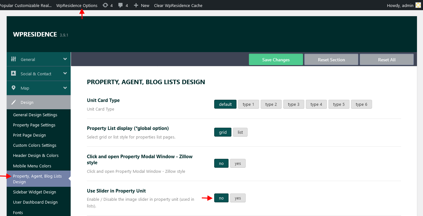Set Use Slider in Property Unit to no
423x216 pixels.
[221, 198]
